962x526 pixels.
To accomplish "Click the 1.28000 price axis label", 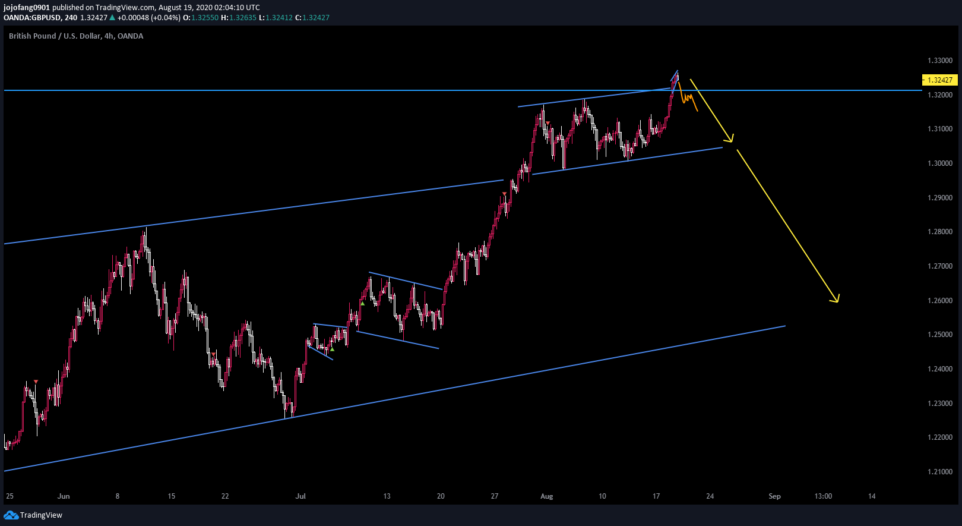I will [x=940, y=232].
